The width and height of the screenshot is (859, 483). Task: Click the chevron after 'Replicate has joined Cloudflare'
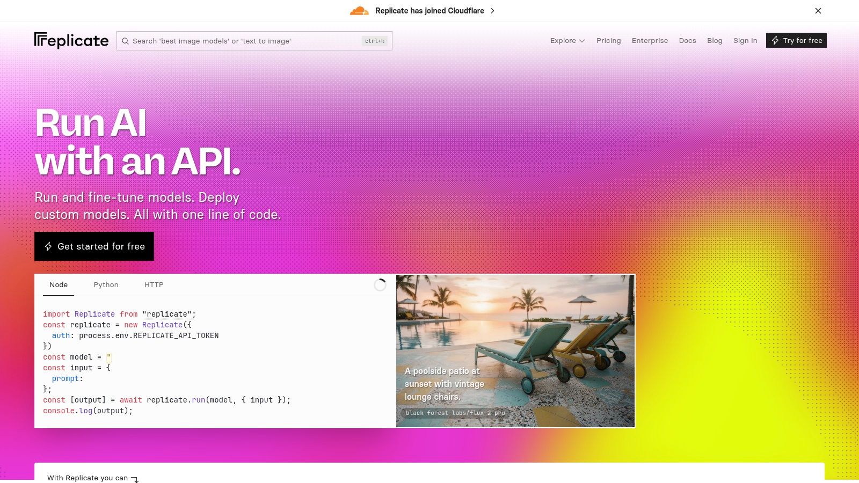(x=492, y=11)
